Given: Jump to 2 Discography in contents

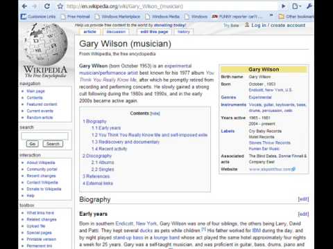Looking at the screenshot, I should pos(97,156).
